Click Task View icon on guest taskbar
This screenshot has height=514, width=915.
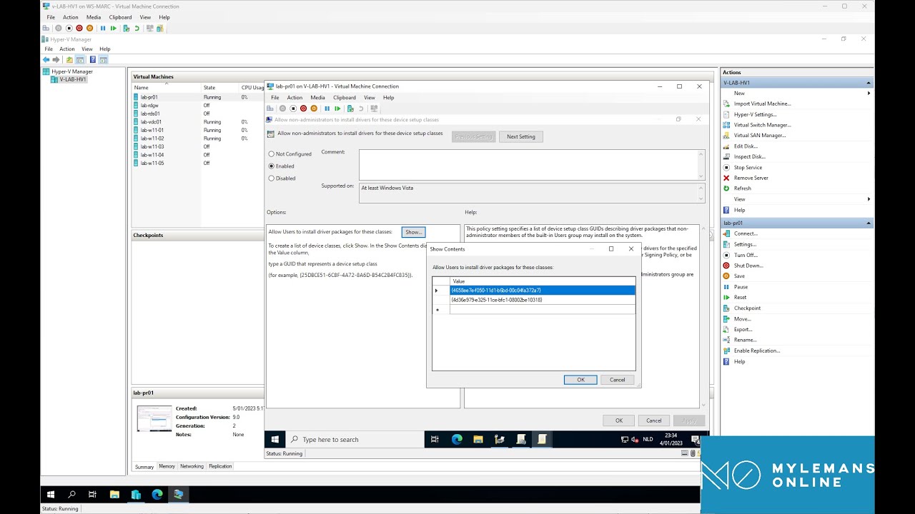pyautogui.click(x=435, y=440)
